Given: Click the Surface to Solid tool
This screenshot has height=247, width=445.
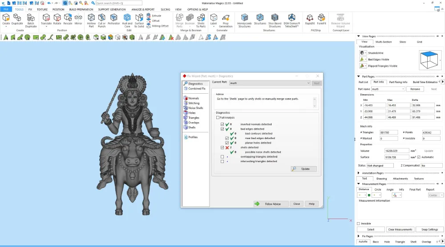Looking at the screenshot, I should pyautogui.click(x=139, y=21).
